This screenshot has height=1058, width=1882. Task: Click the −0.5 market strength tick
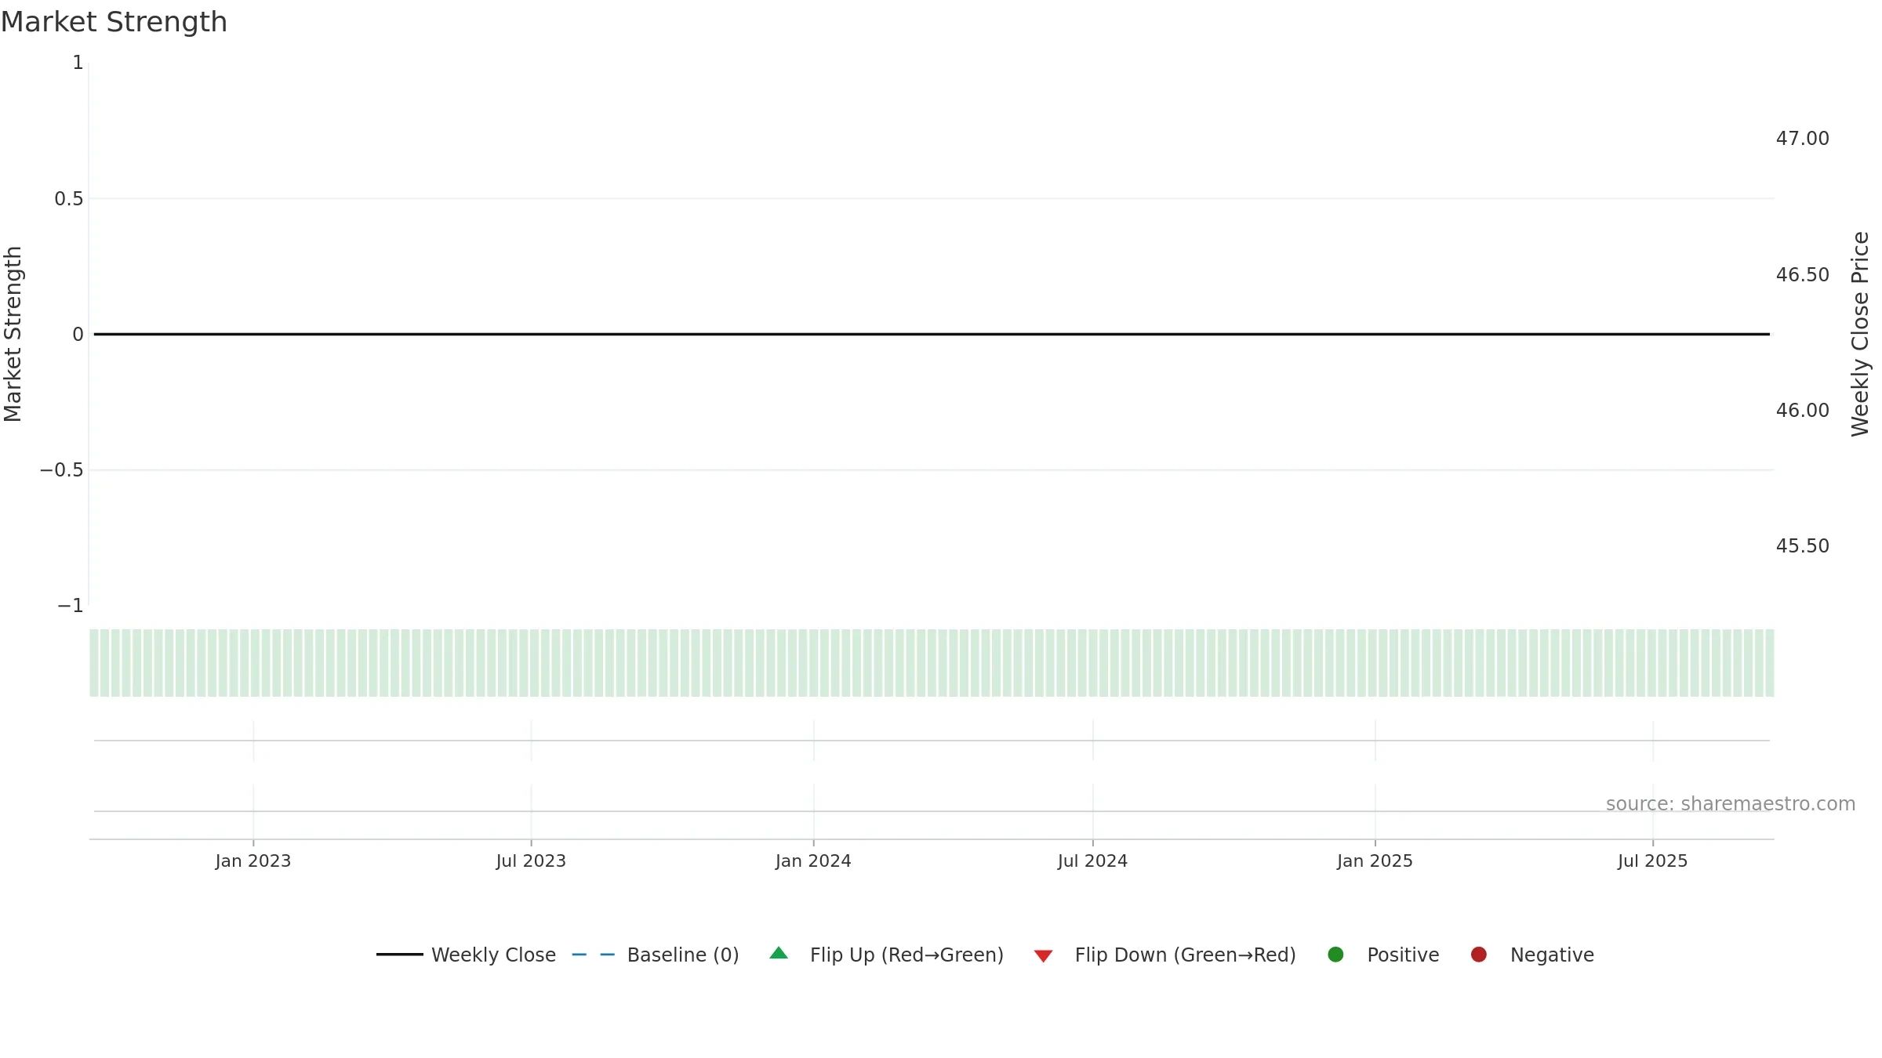coord(61,470)
